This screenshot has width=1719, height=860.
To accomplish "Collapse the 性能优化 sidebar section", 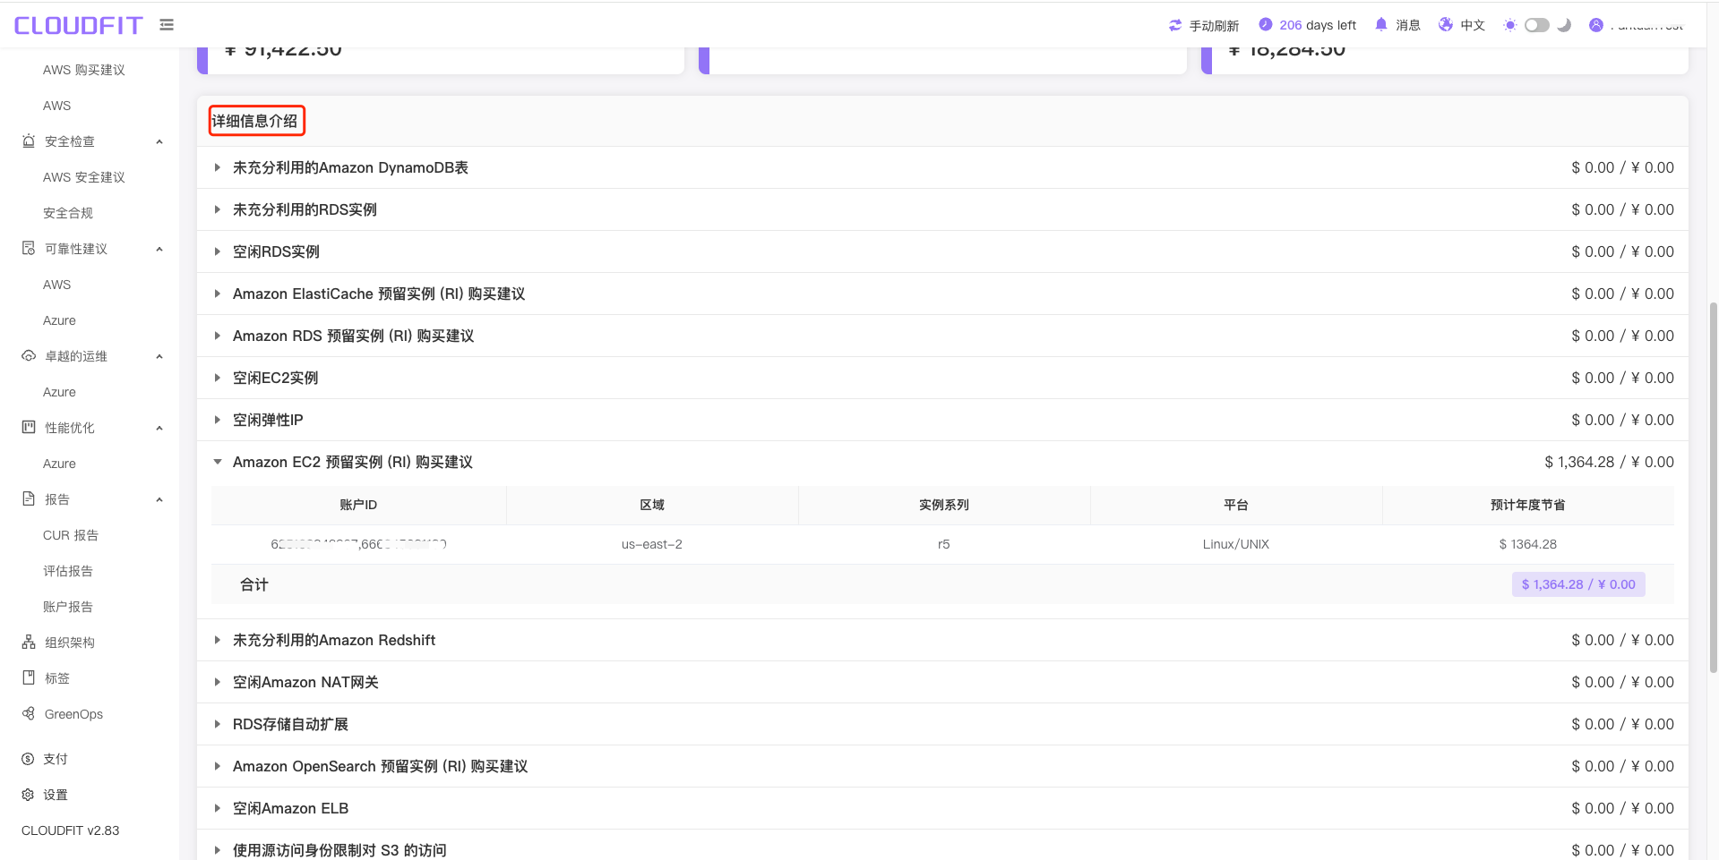I will [159, 428].
